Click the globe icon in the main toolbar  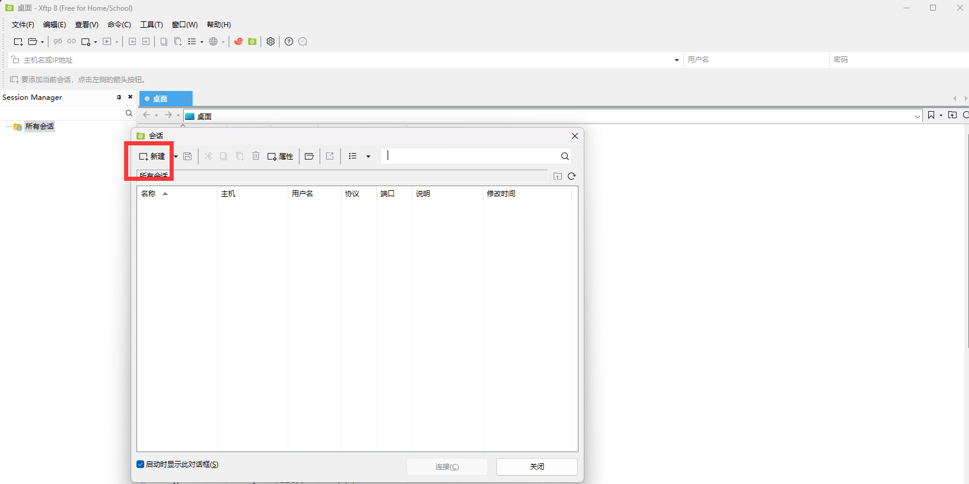[213, 41]
